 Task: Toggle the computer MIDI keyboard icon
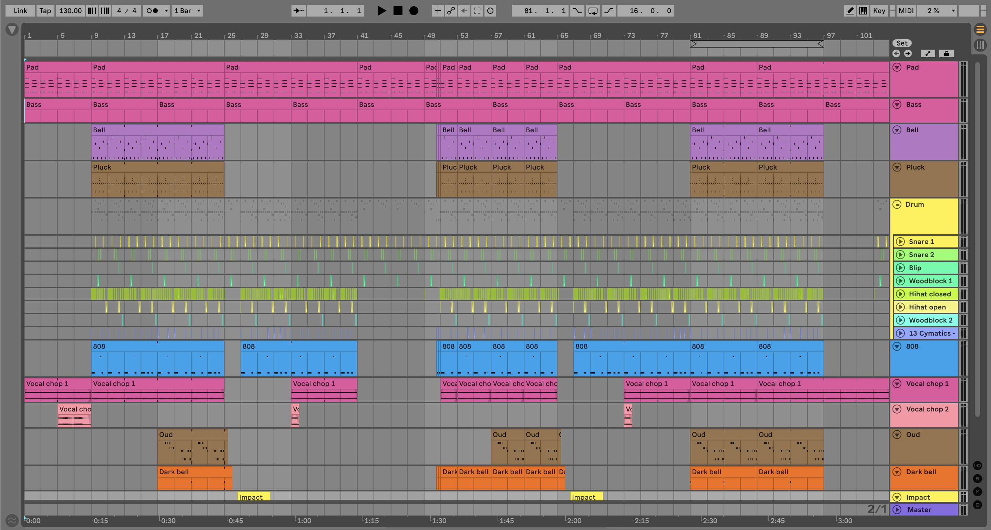point(863,11)
